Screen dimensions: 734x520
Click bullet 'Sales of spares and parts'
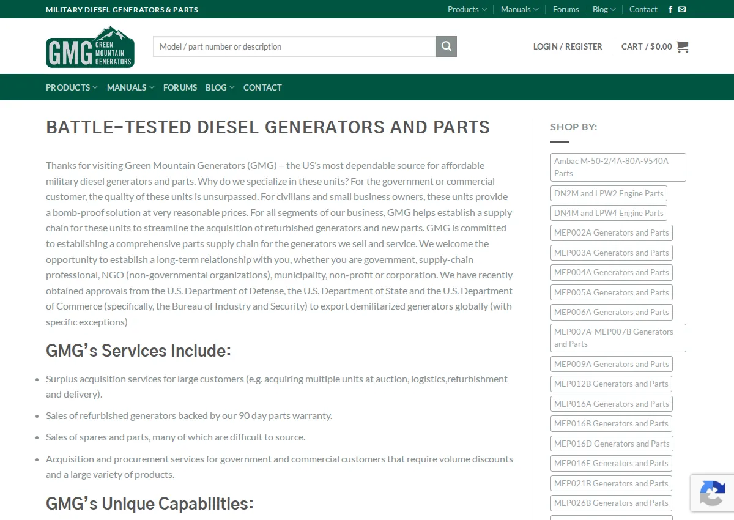pyautogui.click(x=176, y=437)
